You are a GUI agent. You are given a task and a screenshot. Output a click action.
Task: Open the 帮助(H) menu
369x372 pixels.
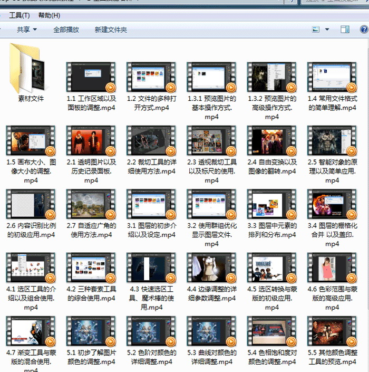pos(49,15)
